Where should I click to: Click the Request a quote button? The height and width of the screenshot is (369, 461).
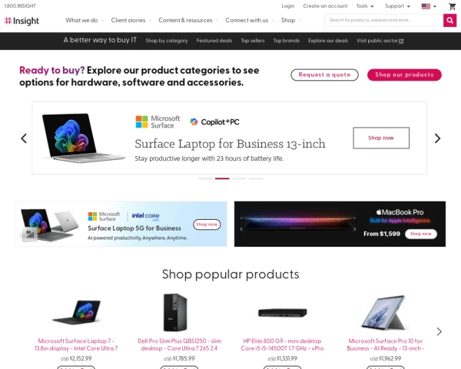(324, 75)
